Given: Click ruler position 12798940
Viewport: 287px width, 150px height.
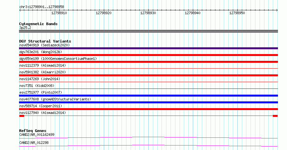Looking at the screenshot, I should pyautogui.click(x=193, y=13).
